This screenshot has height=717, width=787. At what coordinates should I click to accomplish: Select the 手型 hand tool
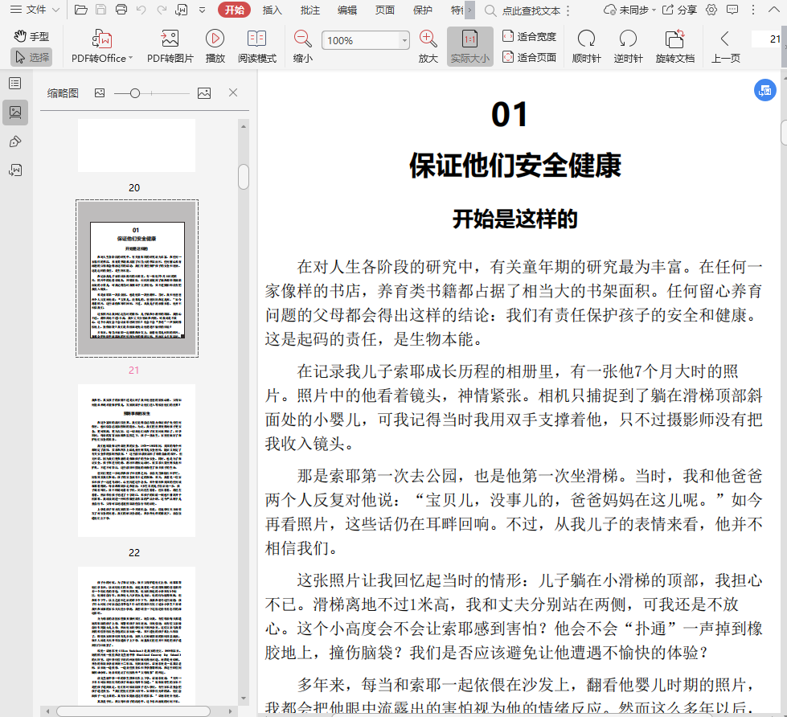(x=31, y=36)
